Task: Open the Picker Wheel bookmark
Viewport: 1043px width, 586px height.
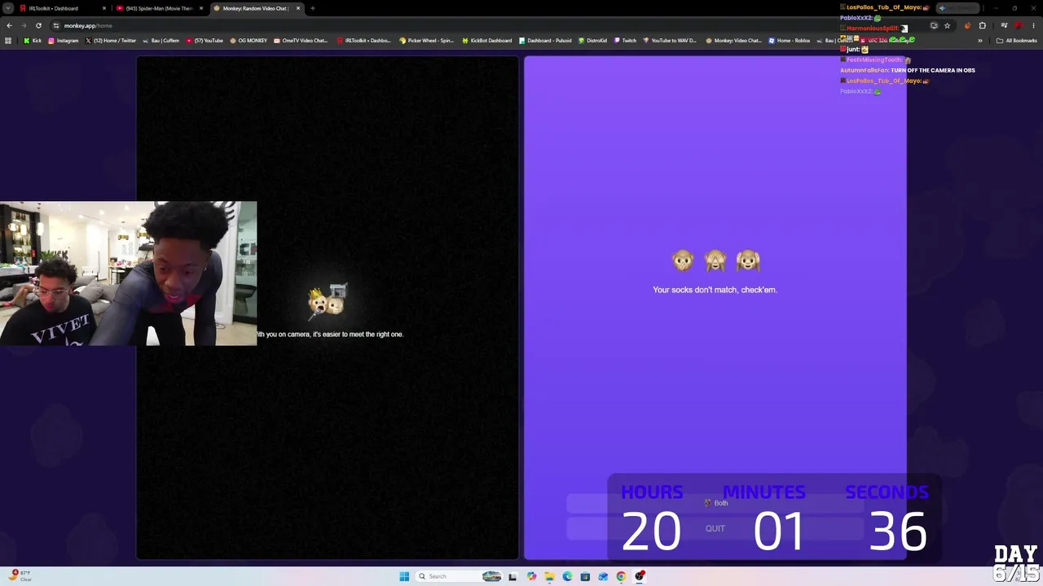Action: (426, 41)
